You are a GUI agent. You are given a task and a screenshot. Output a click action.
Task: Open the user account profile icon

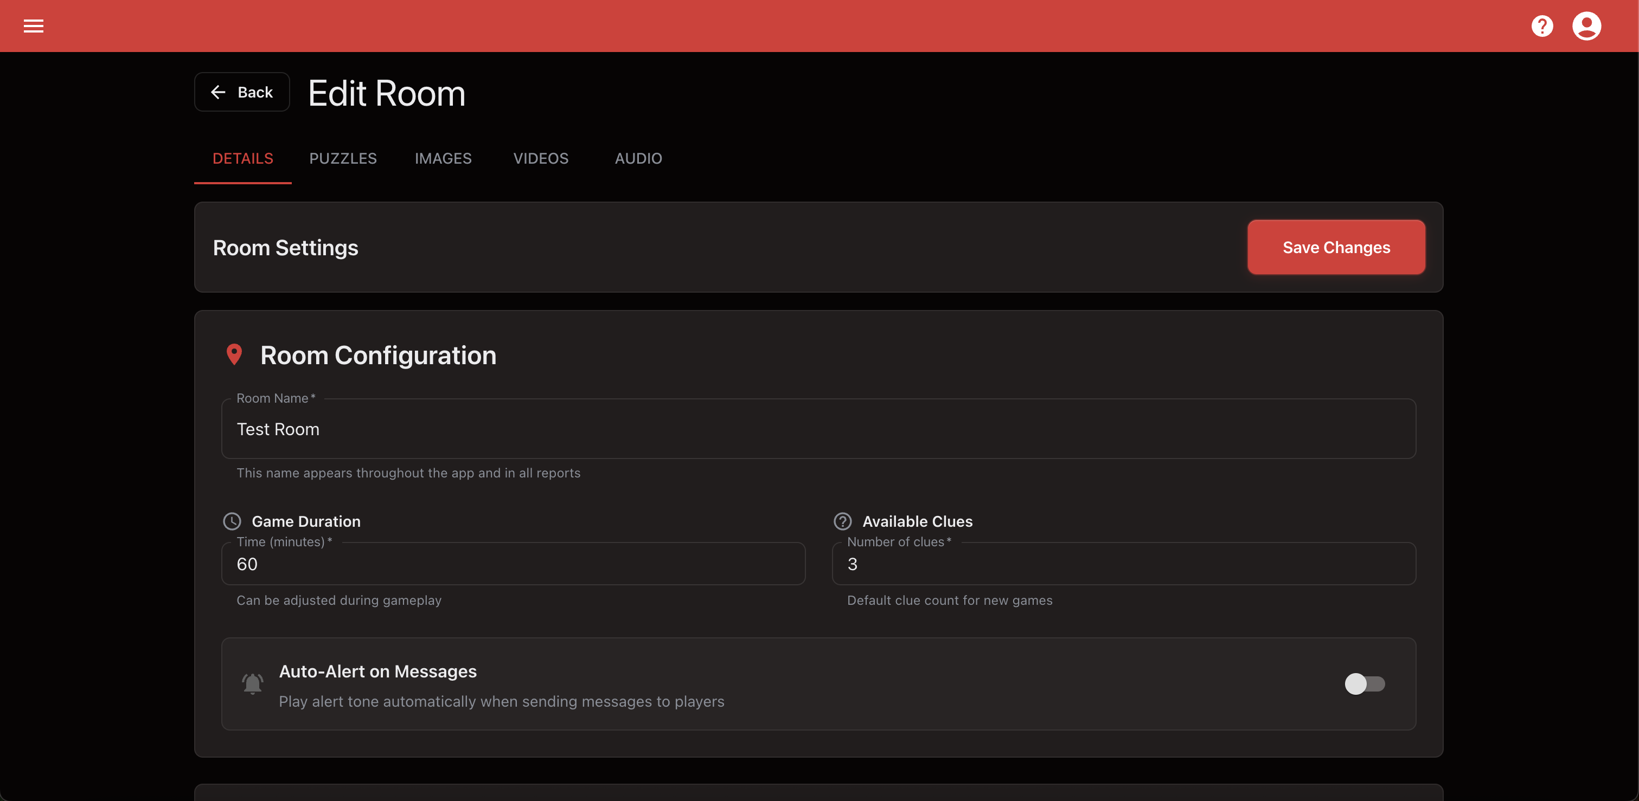point(1586,26)
